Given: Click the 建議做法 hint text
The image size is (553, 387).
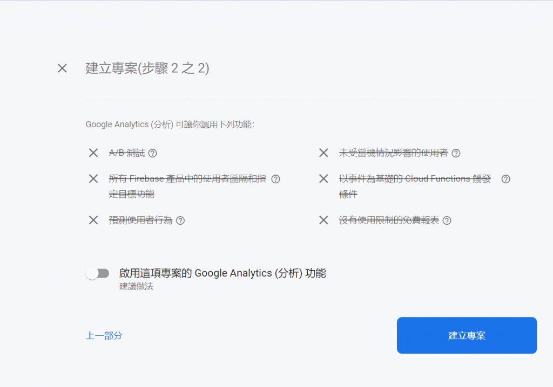Looking at the screenshot, I should 136,286.
